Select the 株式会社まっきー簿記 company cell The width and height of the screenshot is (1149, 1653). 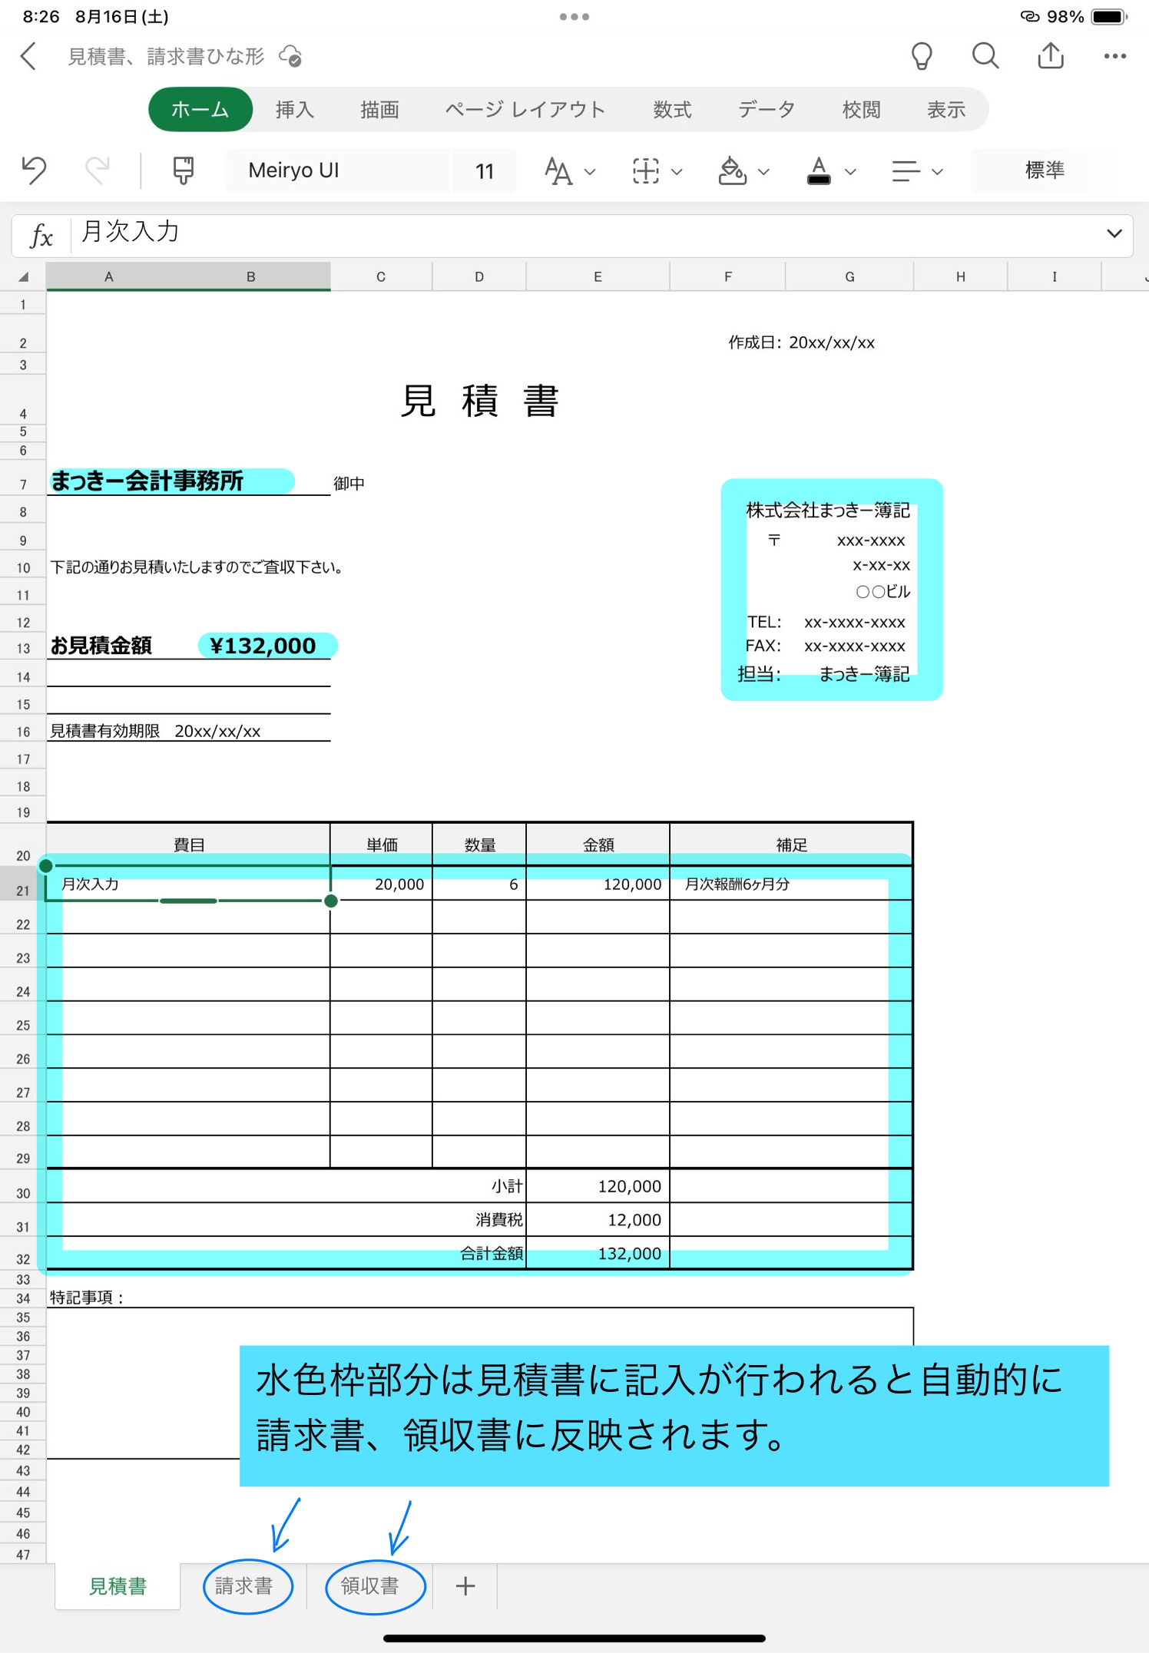827,511
